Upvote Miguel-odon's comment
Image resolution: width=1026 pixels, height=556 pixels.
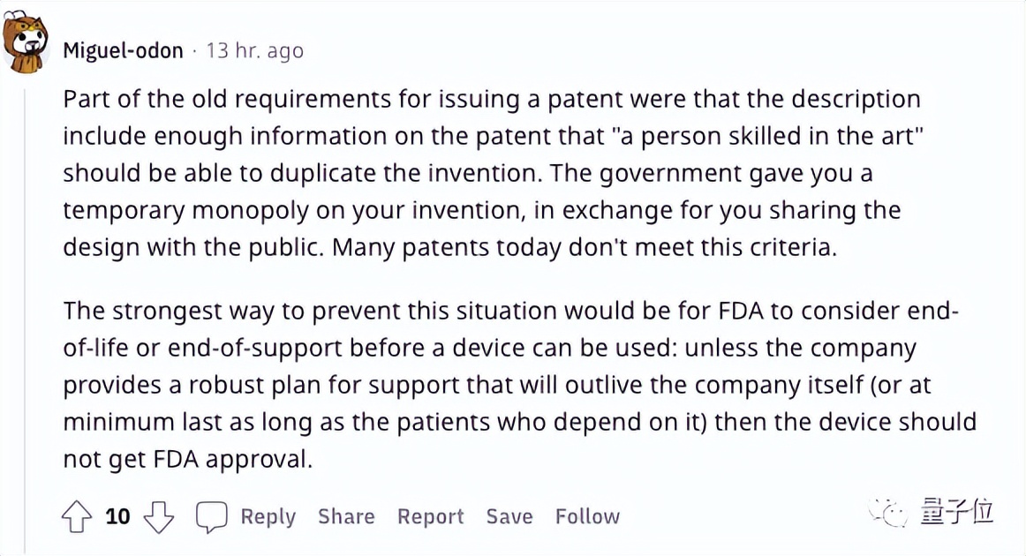pos(77,517)
